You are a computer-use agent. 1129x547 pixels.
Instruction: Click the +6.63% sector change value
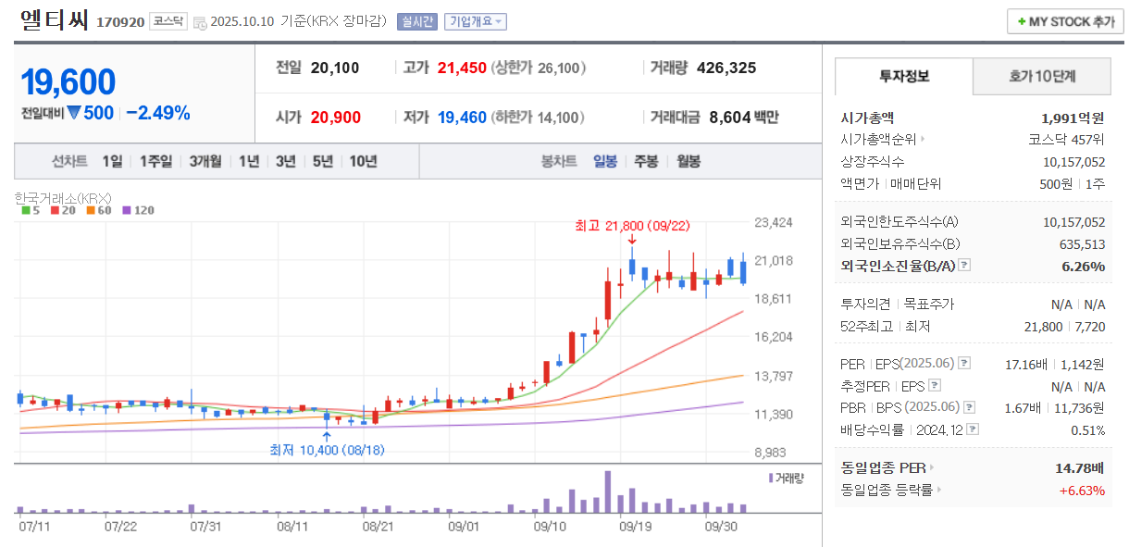coord(1082,490)
